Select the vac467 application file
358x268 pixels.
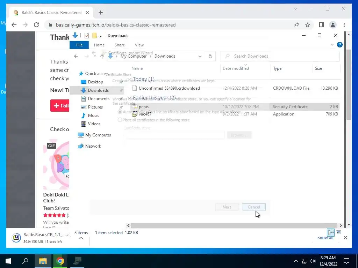[x=235, y=114]
